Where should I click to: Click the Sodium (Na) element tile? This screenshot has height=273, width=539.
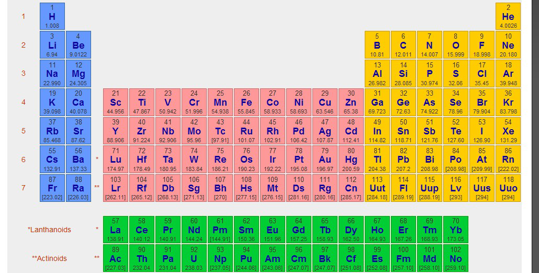[x=52, y=74]
